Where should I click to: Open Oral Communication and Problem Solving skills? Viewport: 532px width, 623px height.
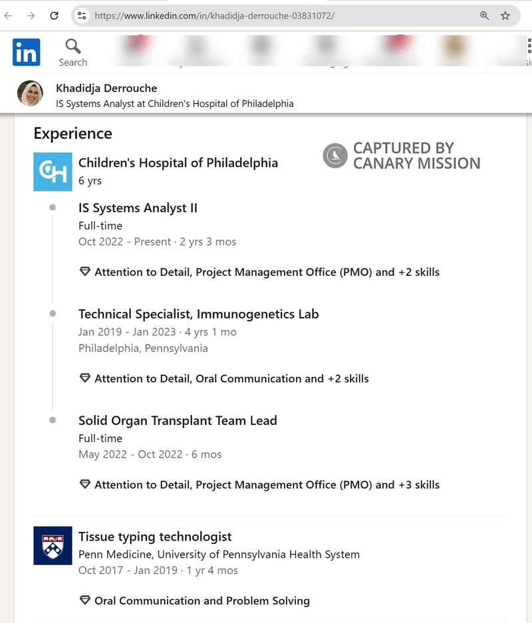pos(195,601)
